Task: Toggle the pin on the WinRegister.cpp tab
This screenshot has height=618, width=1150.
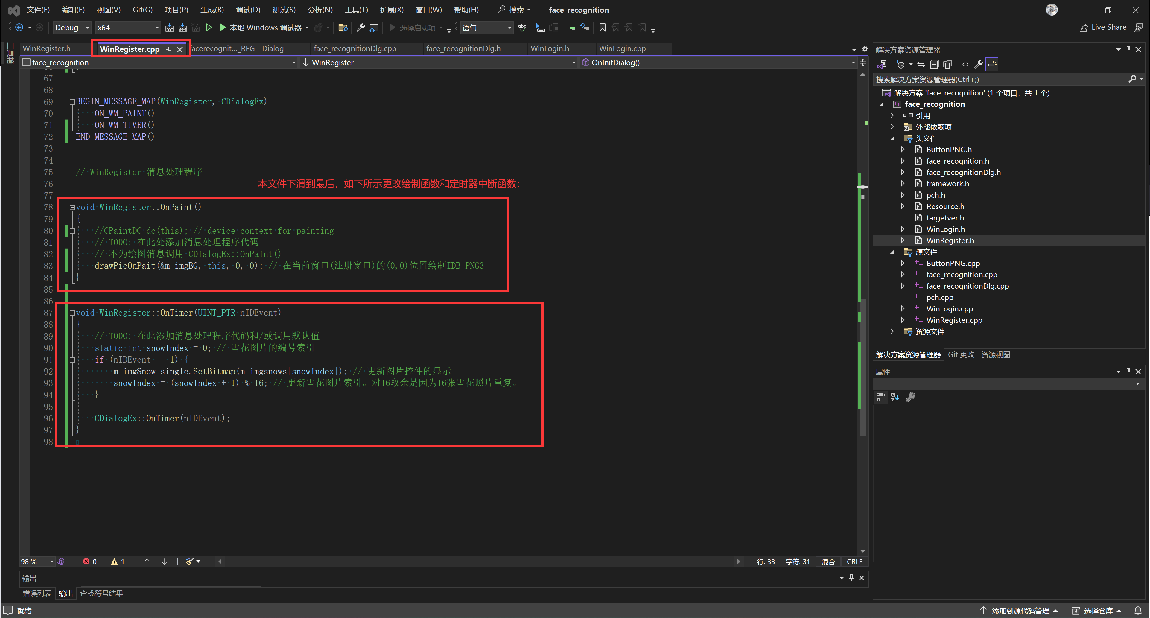Action: (169, 49)
